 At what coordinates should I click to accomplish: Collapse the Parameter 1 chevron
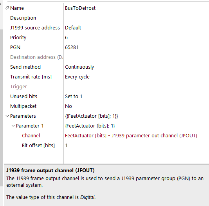click(13, 126)
